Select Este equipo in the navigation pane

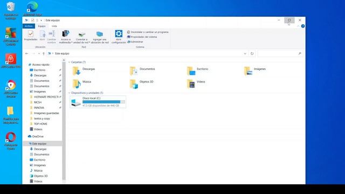click(x=39, y=144)
